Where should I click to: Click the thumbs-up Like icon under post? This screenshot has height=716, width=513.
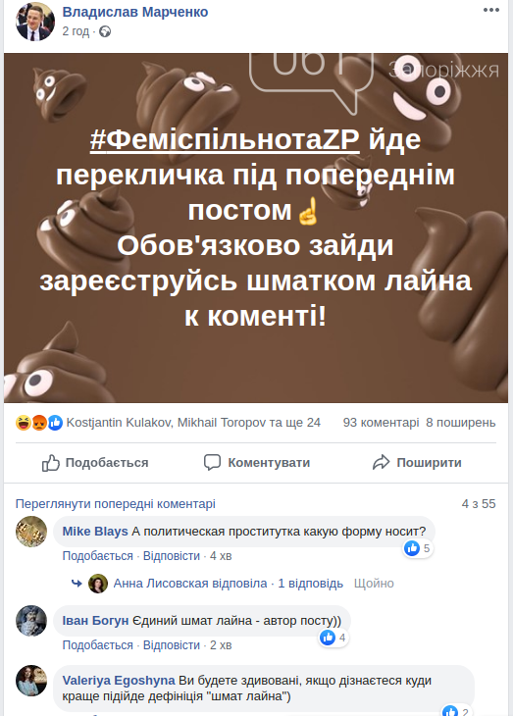[x=51, y=463]
